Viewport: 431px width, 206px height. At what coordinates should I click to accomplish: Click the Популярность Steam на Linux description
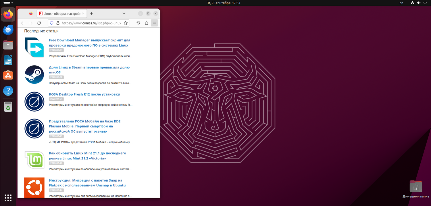click(x=90, y=83)
